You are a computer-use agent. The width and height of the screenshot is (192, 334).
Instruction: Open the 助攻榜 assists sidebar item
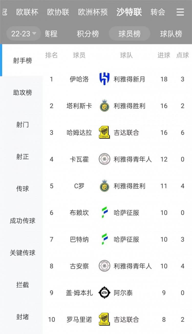[x=23, y=93]
